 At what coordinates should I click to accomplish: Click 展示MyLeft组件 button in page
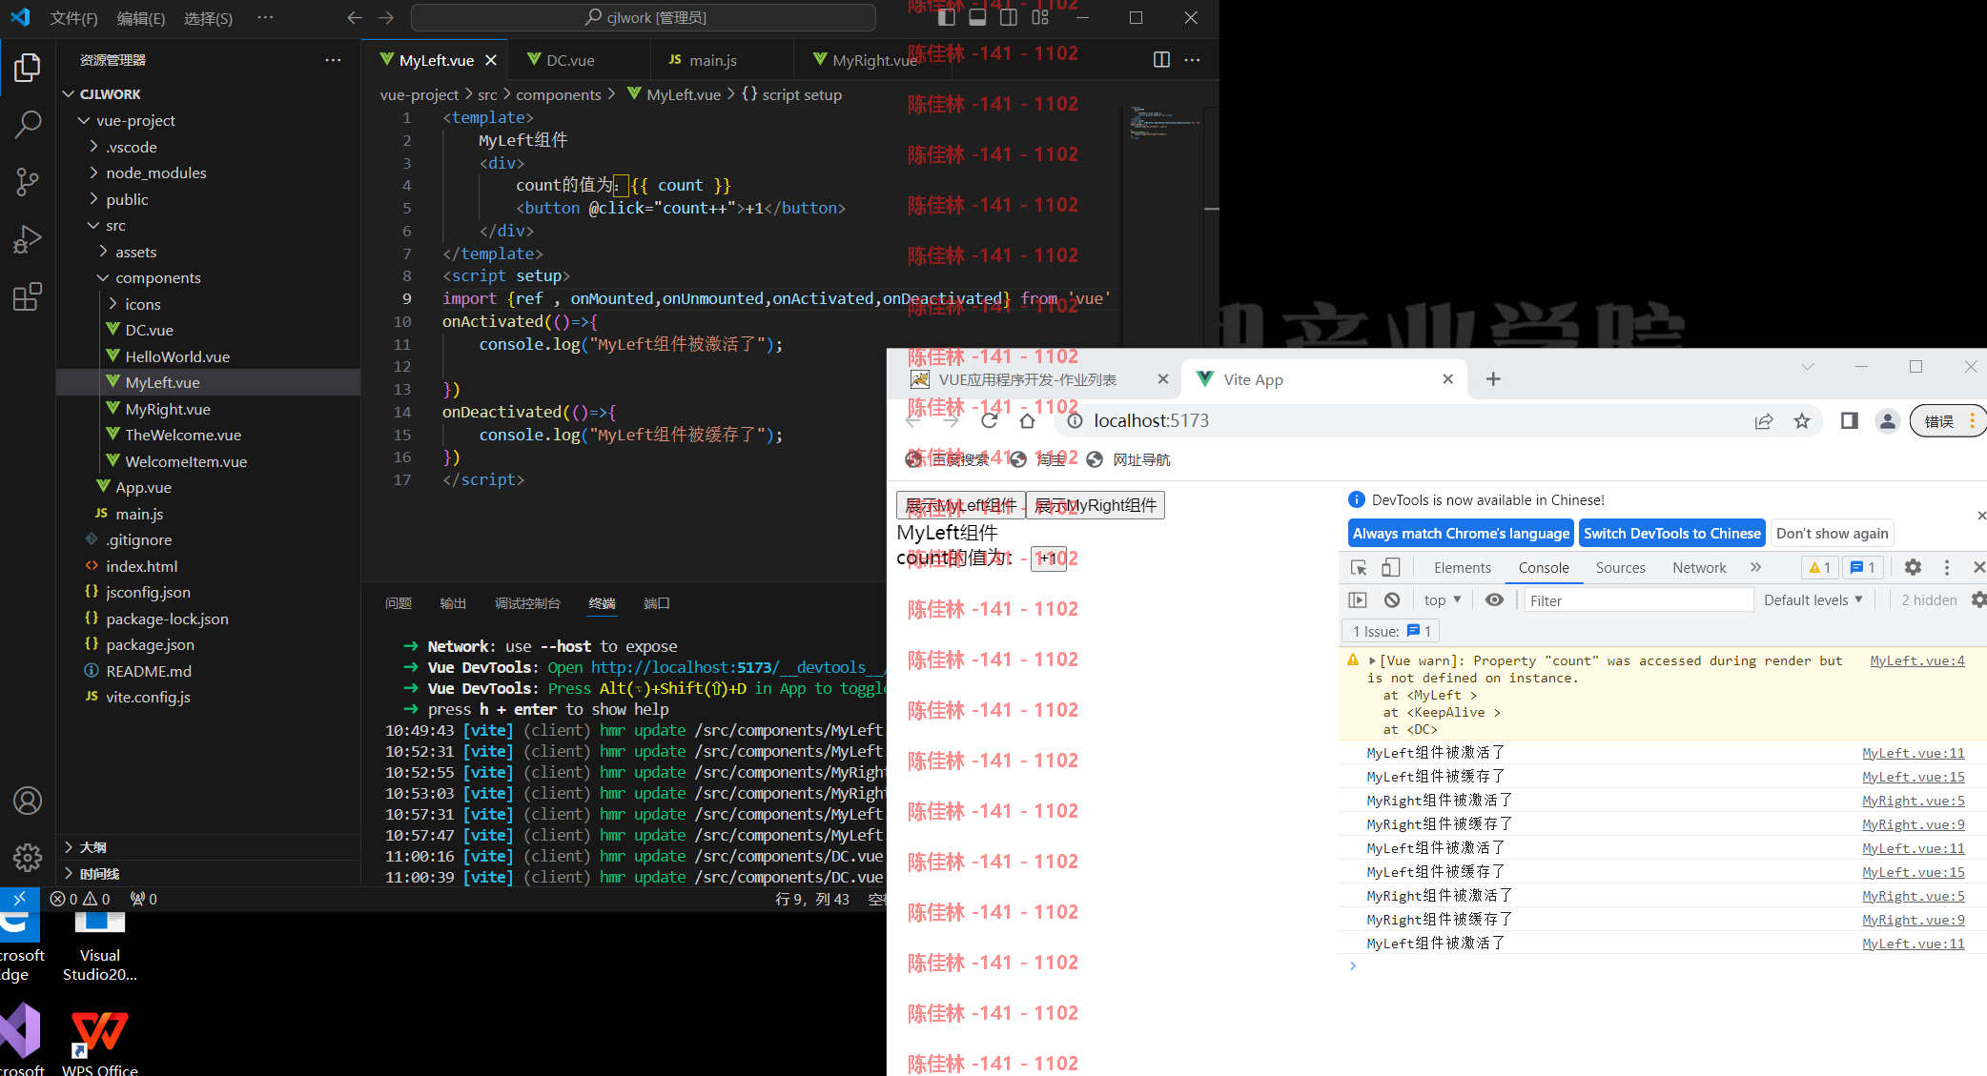point(960,505)
